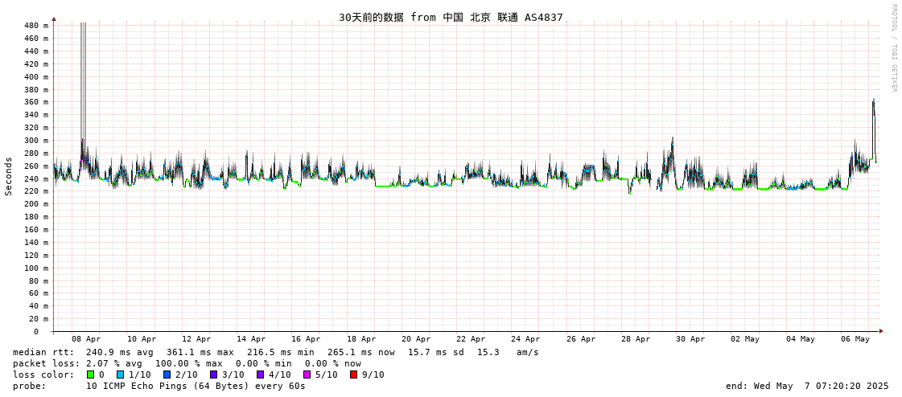Viewport: 902px width, 397px height.
Task: Click the 20 m y-axis label
Action: [39, 319]
